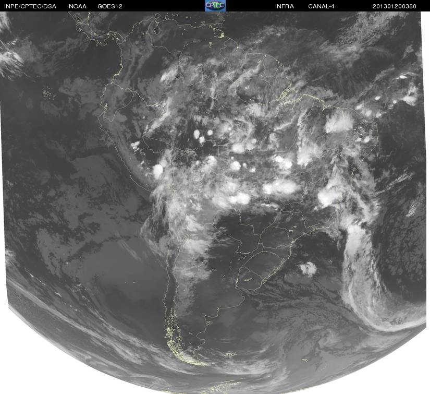Click the GOES12 satellite label
Screen dimensions: 430x394
click(110, 6)
